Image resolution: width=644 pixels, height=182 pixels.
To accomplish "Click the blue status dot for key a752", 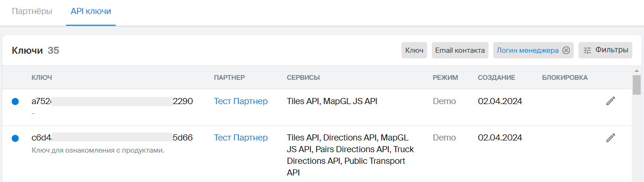I will pyautogui.click(x=15, y=101).
